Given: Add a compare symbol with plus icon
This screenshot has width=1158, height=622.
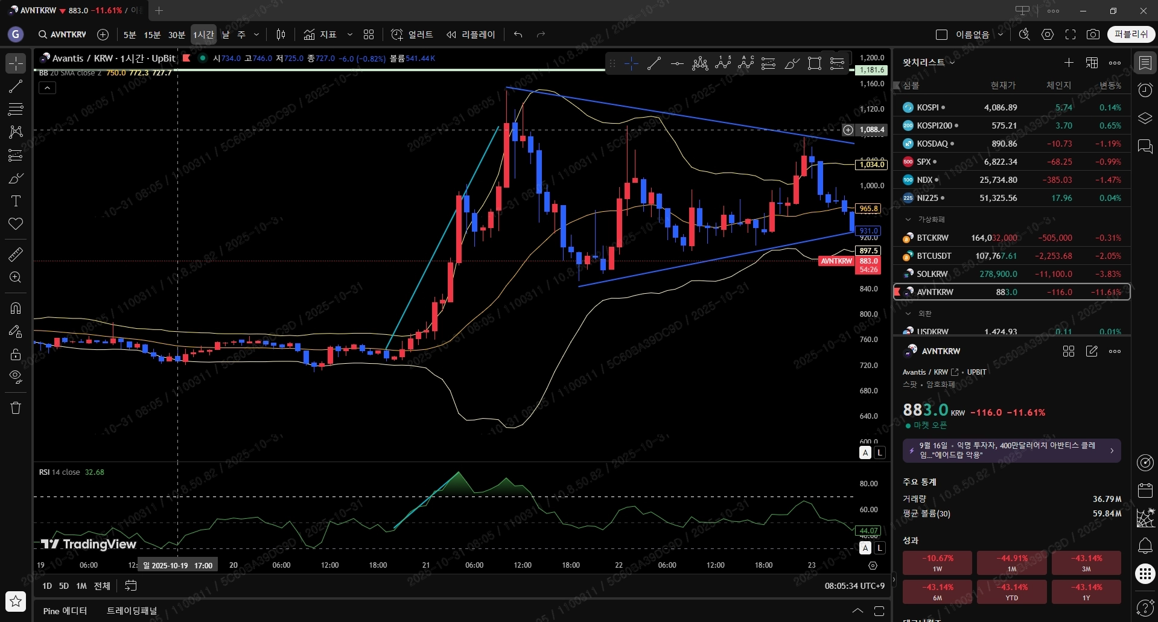Looking at the screenshot, I should 103,34.
